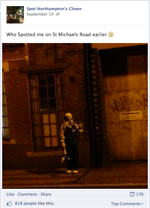The image size is (150, 208).
Task: Click the smiley emoticon in the post text
Action: point(111,34)
